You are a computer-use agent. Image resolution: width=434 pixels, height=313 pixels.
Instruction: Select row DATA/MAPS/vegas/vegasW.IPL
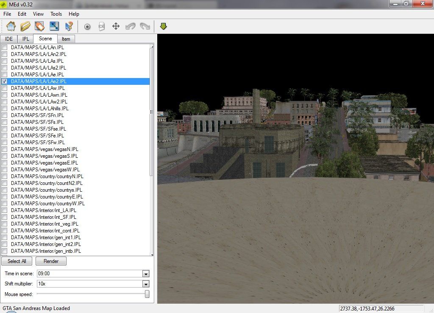point(75,170)
